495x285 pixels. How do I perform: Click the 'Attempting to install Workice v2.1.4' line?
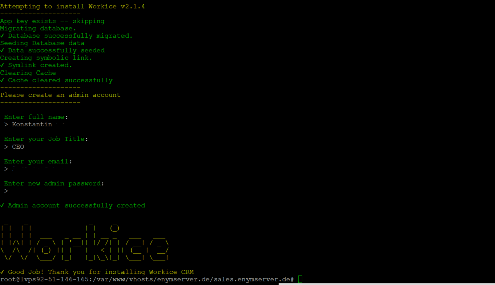coord(72,7)
